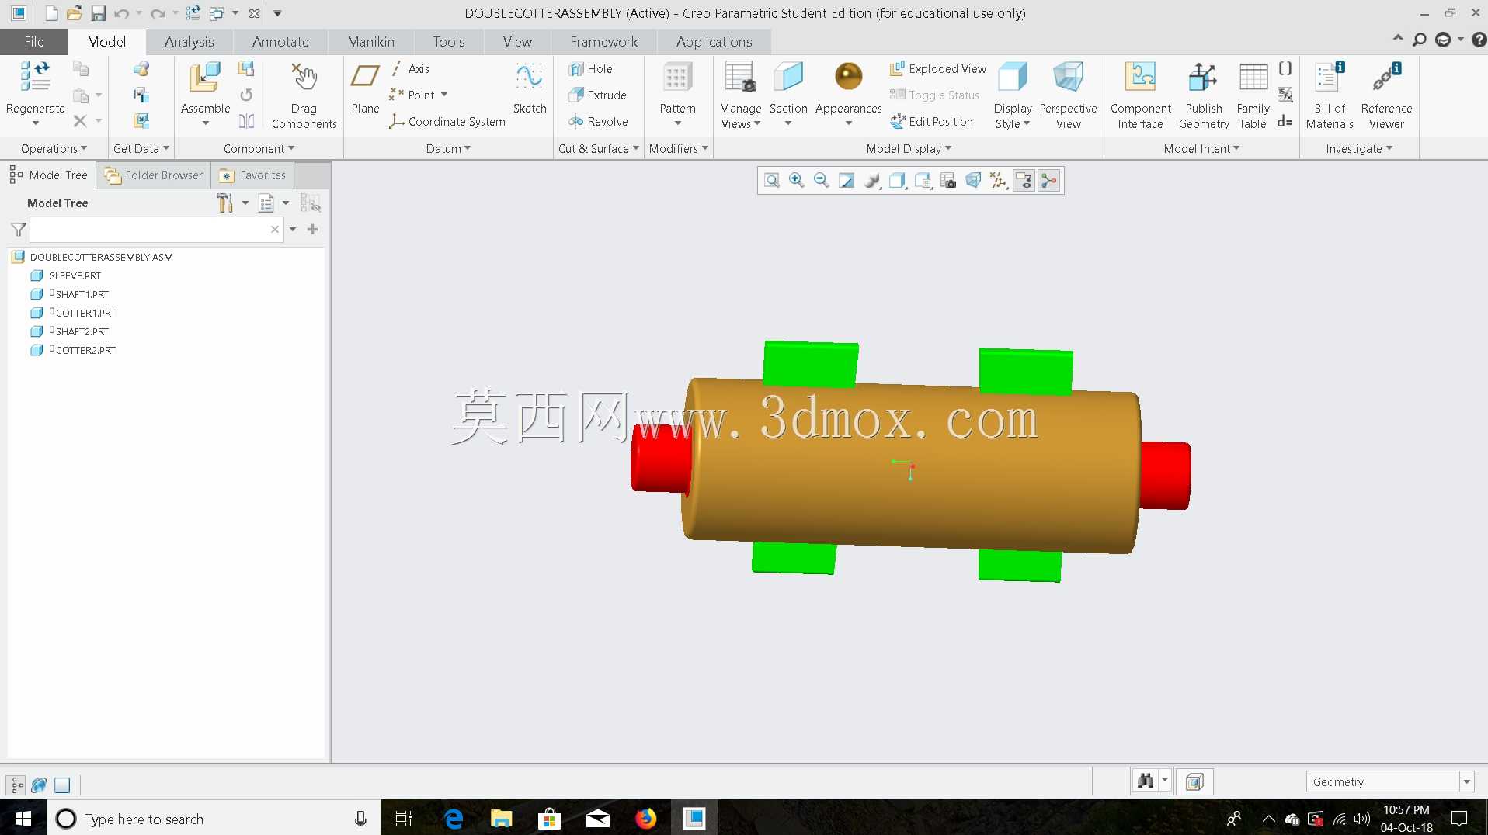Toggle the navigator pane display in status bar

(16, 785)
